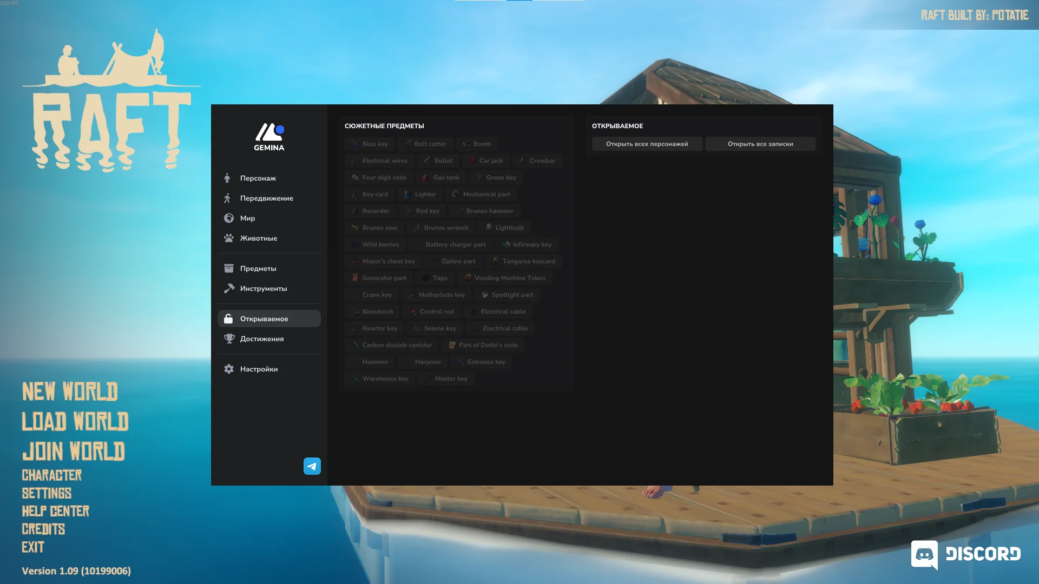This screenshot has height=584, width=1039.
Task: Open CHARACTER in the Raft menu
Action: coord(52,475)
